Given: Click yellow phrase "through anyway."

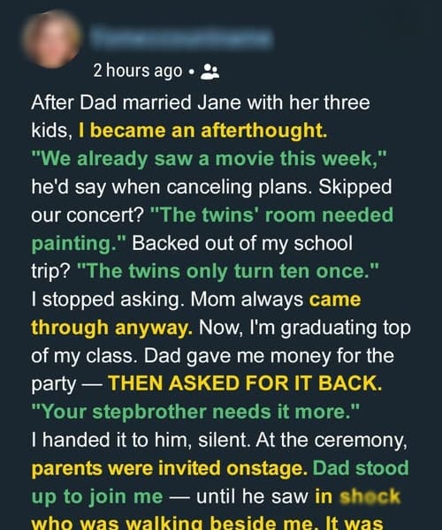Looking at the screenshot, I should pyautogui.click(x=112, y=329).
